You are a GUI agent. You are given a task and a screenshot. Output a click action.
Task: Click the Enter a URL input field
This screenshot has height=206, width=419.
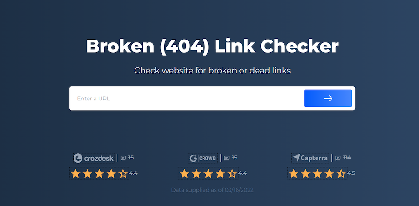187,99
